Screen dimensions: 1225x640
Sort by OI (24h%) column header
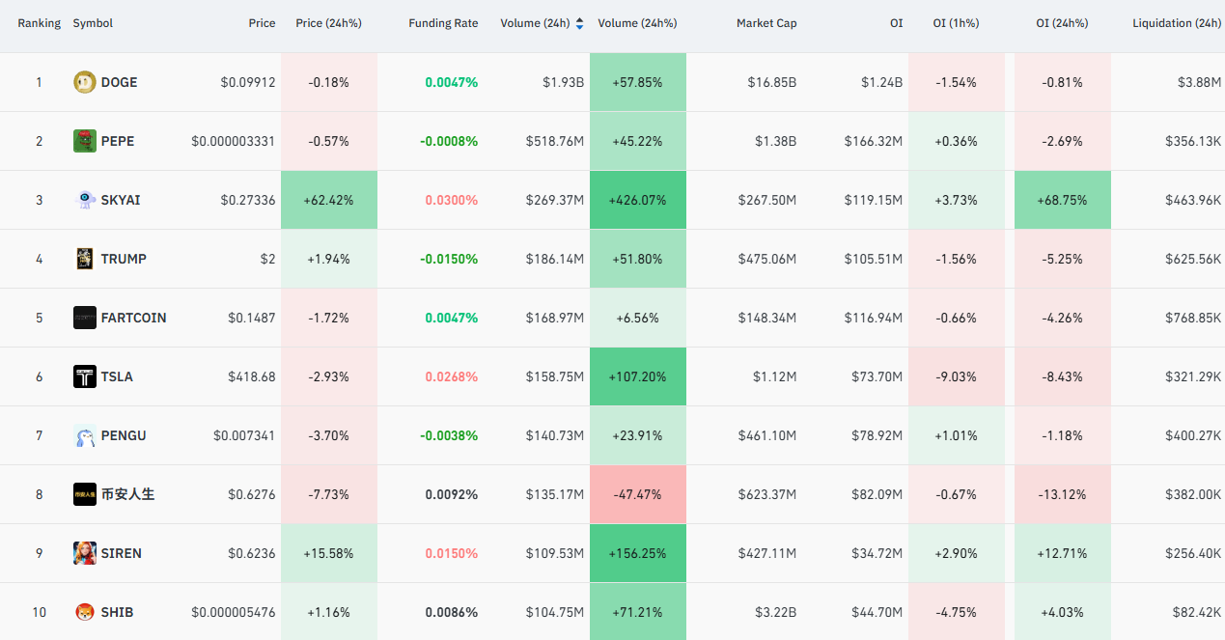click(x=1062, y=23)
